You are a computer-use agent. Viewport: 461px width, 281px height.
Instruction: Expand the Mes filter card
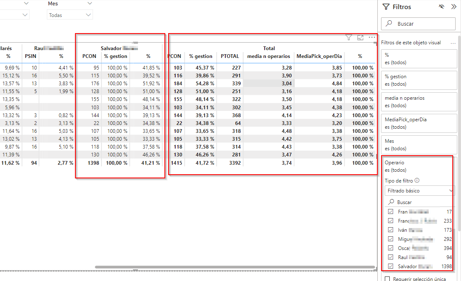419,145
